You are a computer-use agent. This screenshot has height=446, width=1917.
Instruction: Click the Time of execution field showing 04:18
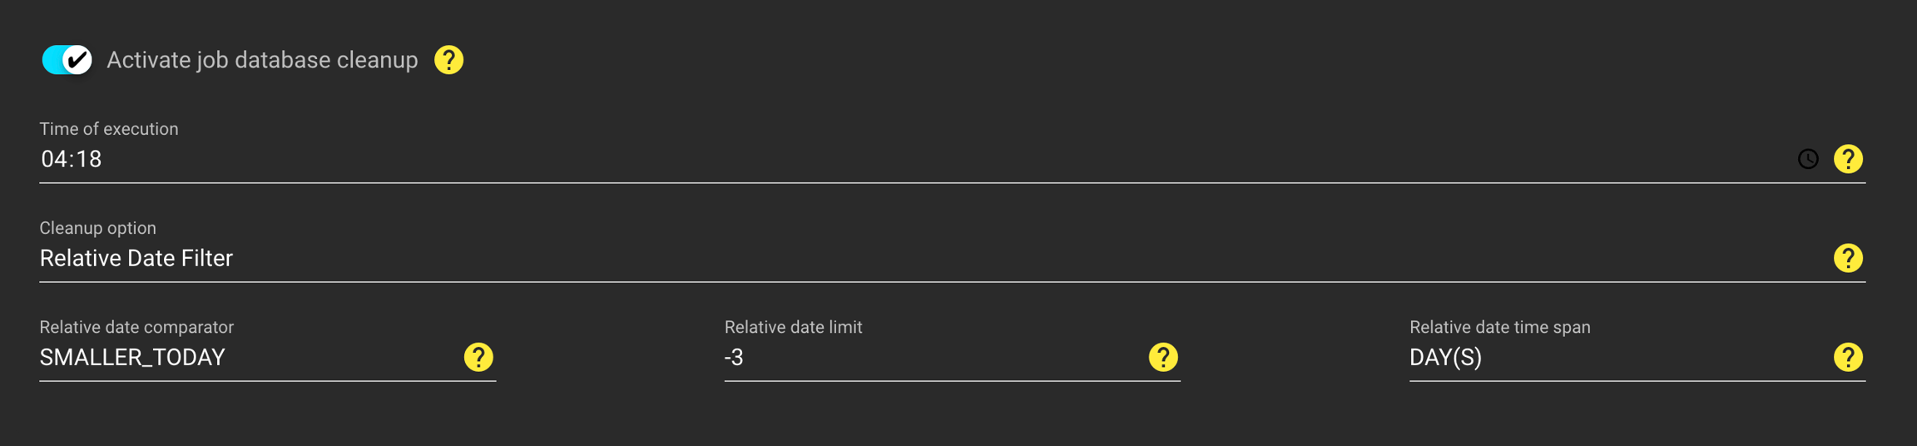[x=832, y=159]
